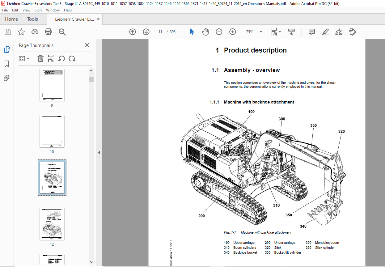This screenshot has width=385, height=267.
Task: Click the 'Uppercarriage' legend entry
Action: [244, 243]
